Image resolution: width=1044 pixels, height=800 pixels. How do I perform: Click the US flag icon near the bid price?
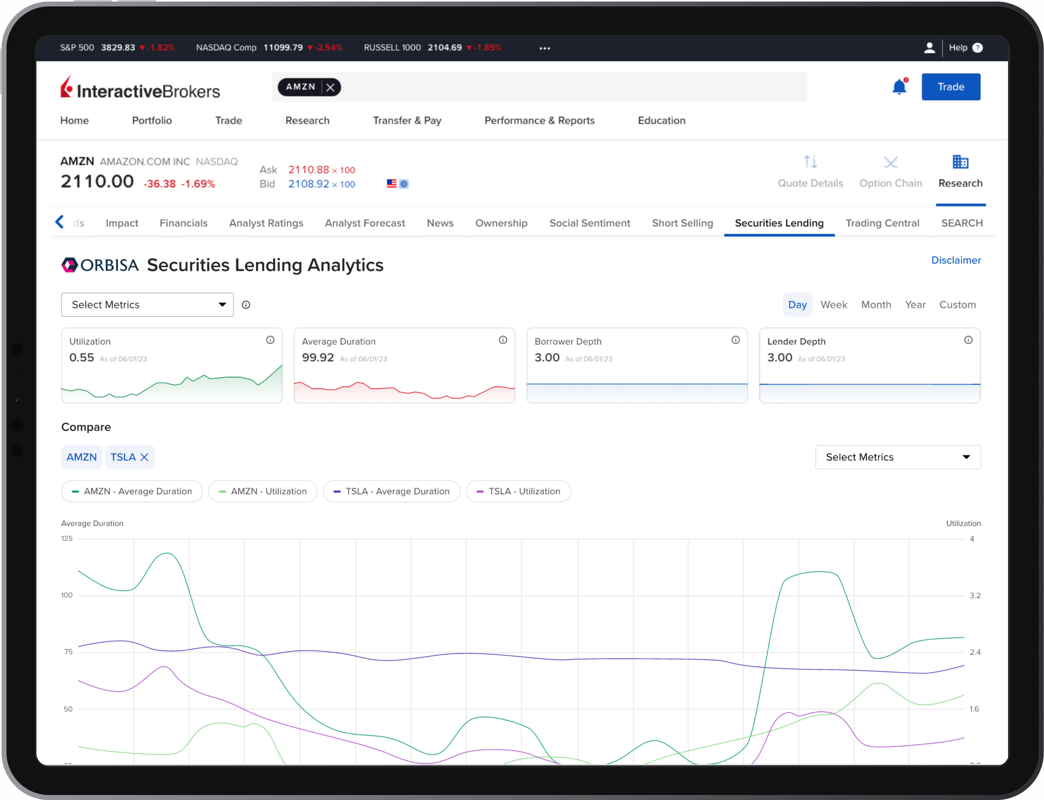391,183
